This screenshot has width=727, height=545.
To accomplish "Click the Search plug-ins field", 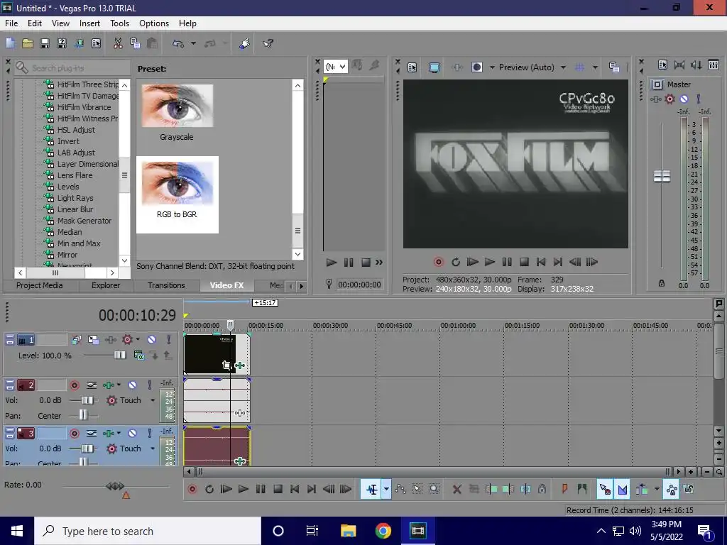I will point(73,68).
